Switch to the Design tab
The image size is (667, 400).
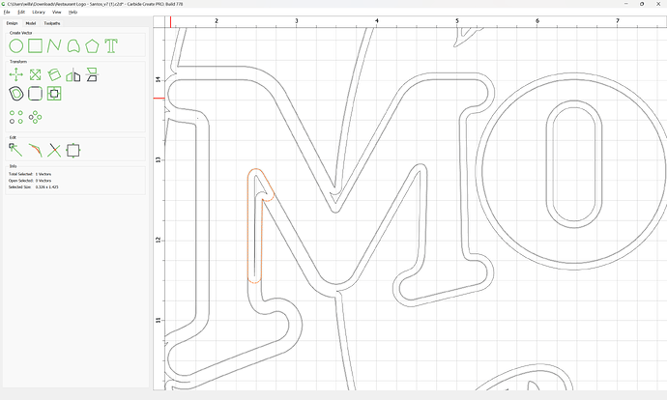point(12,23)
